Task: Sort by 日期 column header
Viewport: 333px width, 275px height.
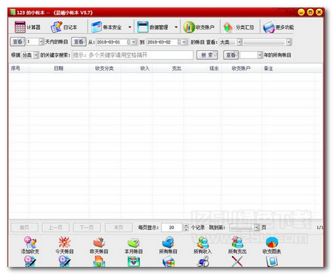Action: pos(59,69)
